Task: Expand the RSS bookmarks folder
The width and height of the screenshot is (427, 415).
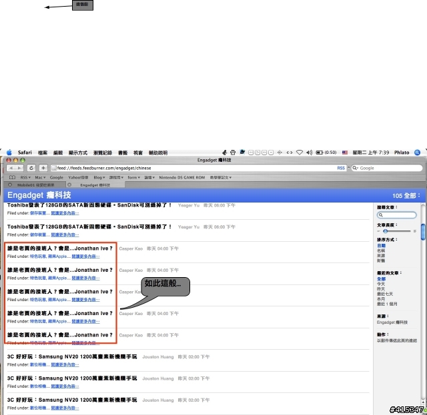Action: 25,177
